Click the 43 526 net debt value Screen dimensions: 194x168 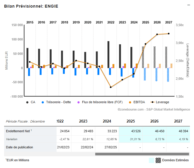(x=136, y=131)
